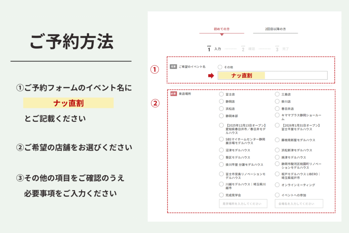Select the その他 radio button

click(220, 67)
